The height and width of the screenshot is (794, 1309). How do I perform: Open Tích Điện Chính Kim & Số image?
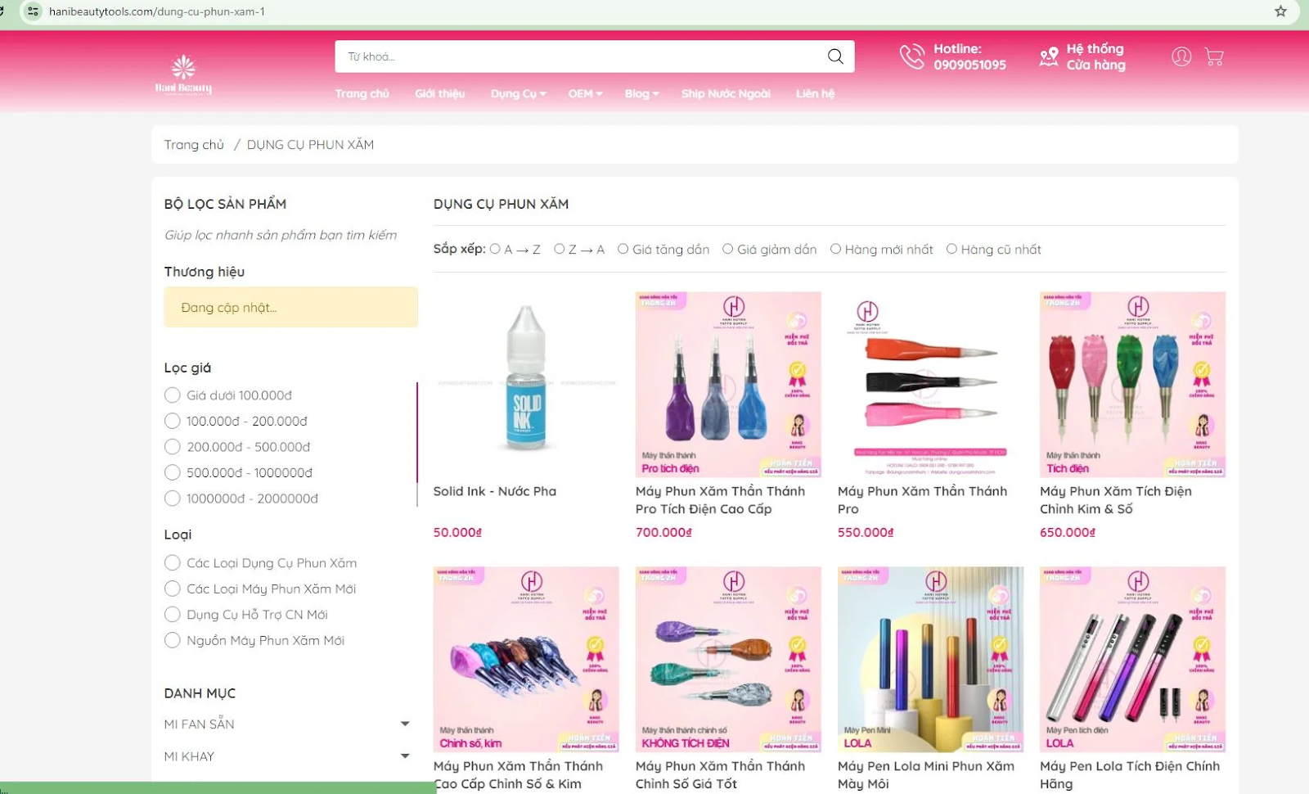[x=1132, y=385]
